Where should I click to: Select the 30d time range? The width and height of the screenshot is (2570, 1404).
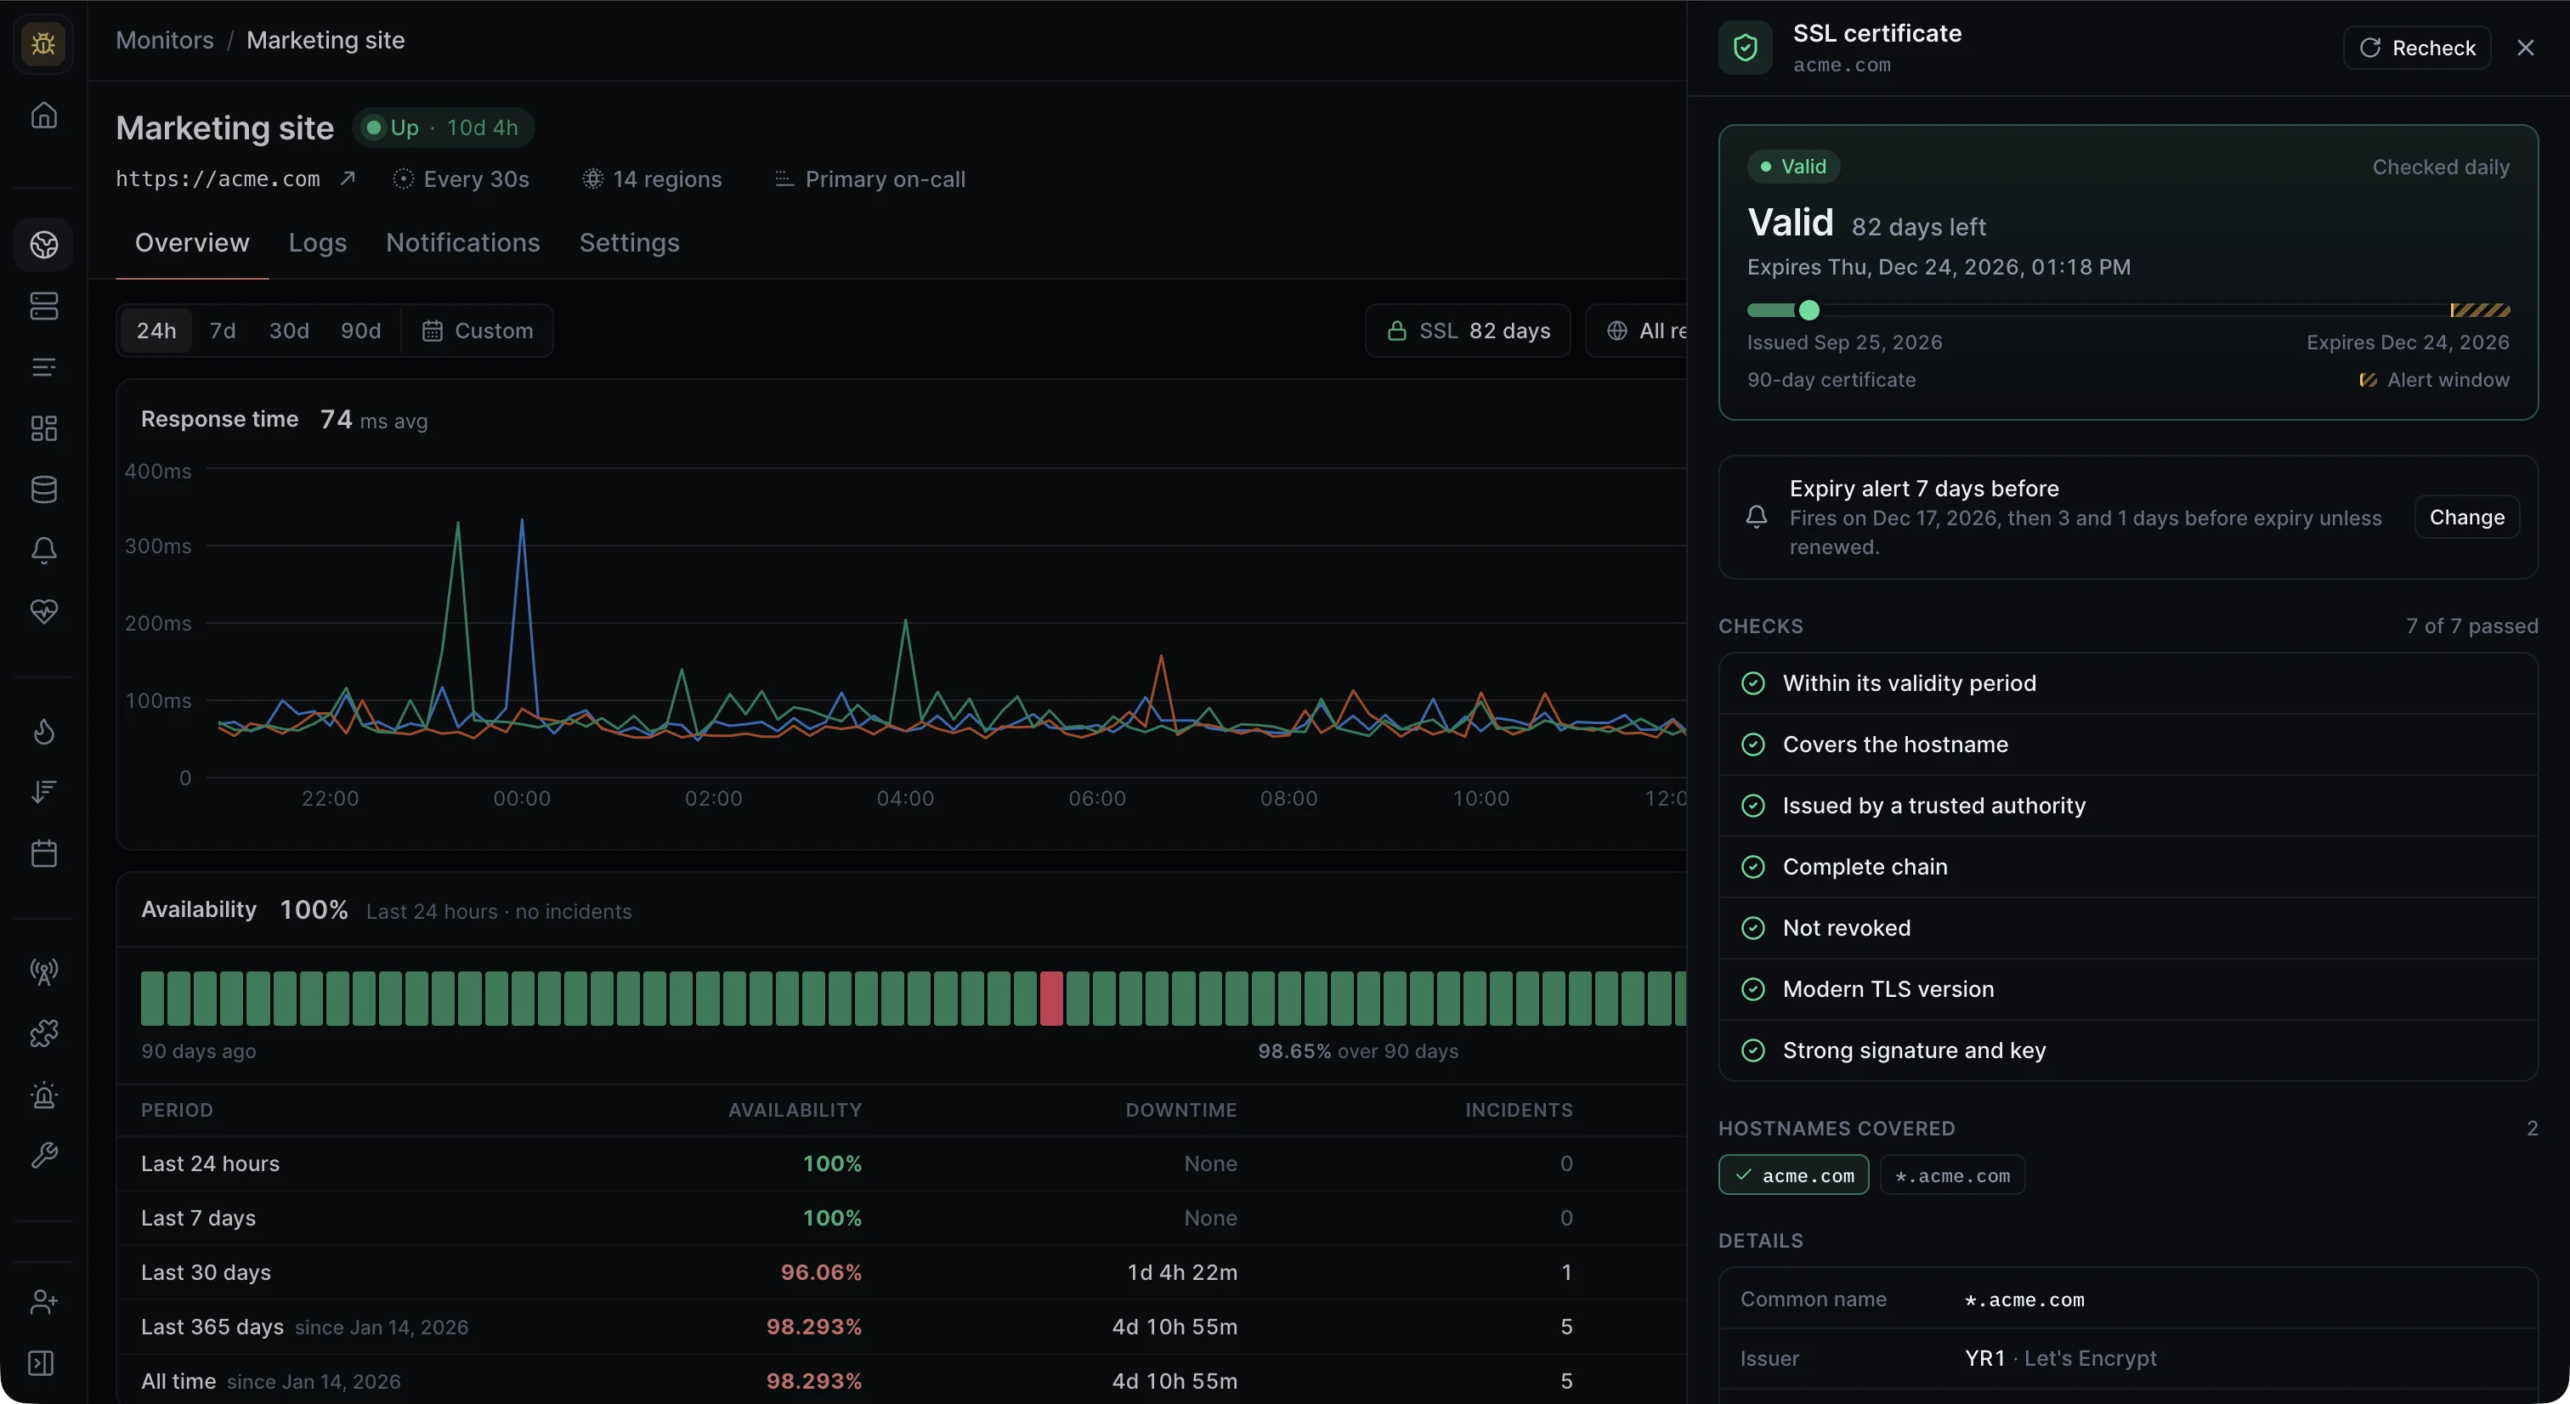coord(289,331)
